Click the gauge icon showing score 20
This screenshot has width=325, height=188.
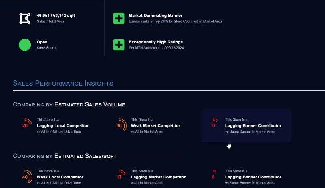coord(26,123)
